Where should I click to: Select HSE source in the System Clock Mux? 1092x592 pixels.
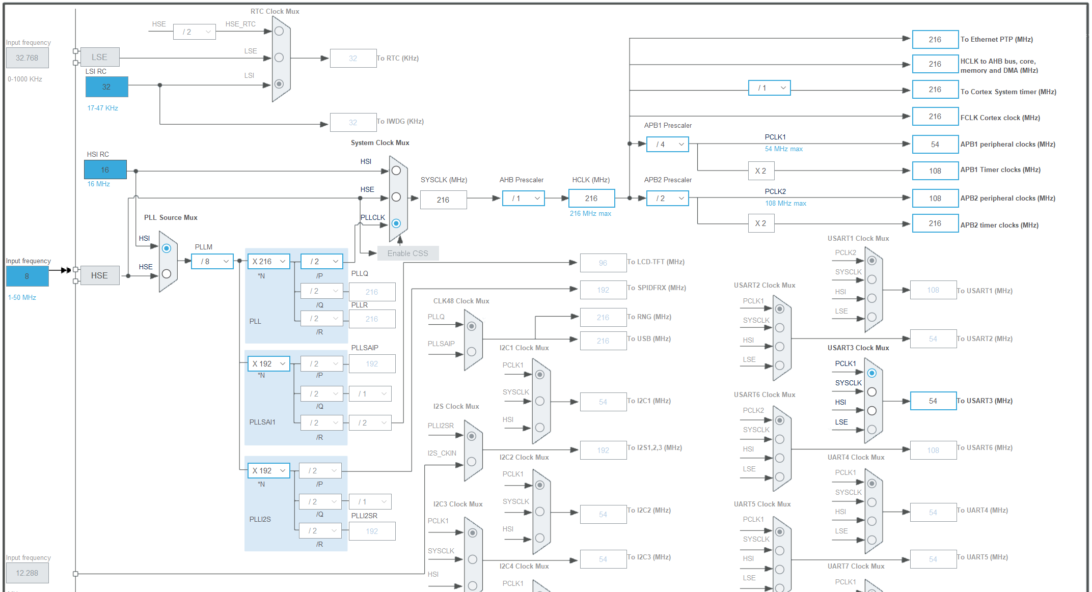coord(397,198)
